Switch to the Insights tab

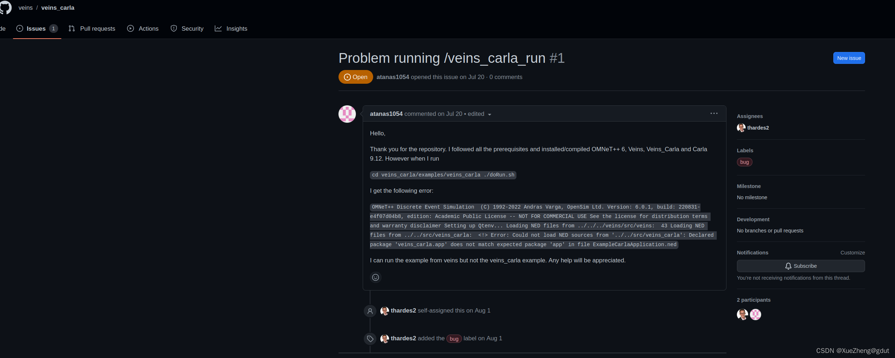tap(231, 29)
